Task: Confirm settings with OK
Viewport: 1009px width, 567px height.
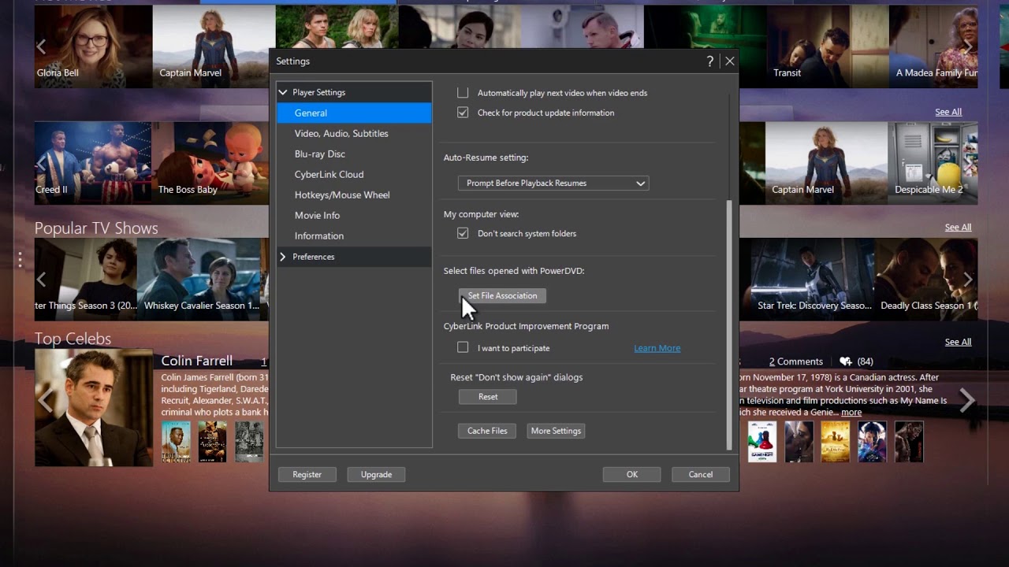Action: click(x=631, y=474)
